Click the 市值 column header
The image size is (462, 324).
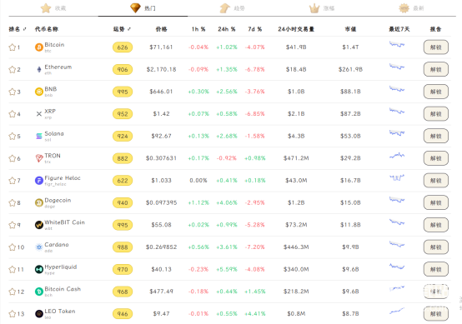coord(350,29)
